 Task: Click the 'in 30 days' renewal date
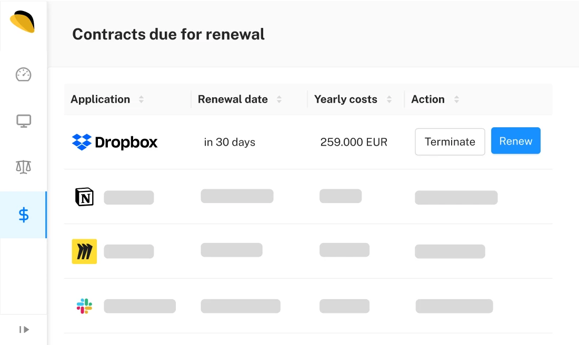tap(229, 142)
